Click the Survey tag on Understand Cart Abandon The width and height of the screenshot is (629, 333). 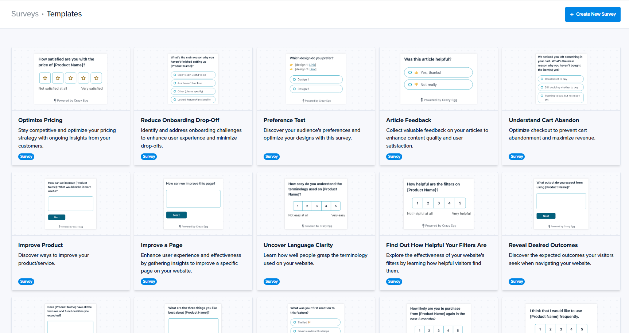tap(517, 157)
